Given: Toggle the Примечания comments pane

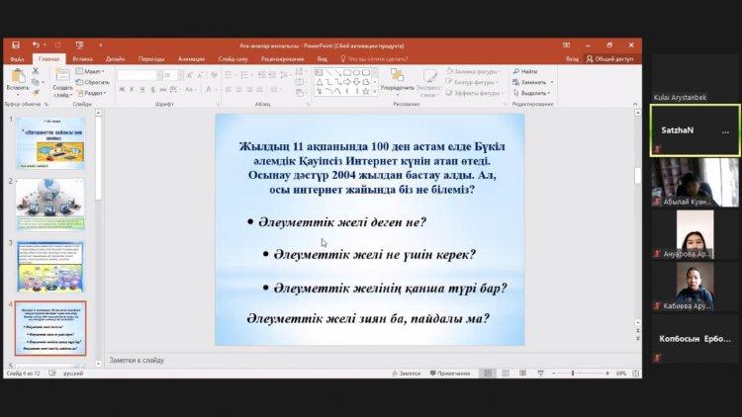Looking at the screenshot, I should (451, 374).
